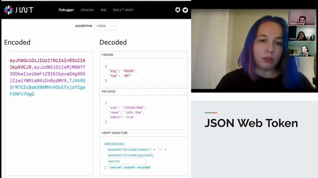The width and height of the screenshot is (318, 178).
Task: Click the VERIFY SIGNATURE section label
Action: [x=115, y=133]
